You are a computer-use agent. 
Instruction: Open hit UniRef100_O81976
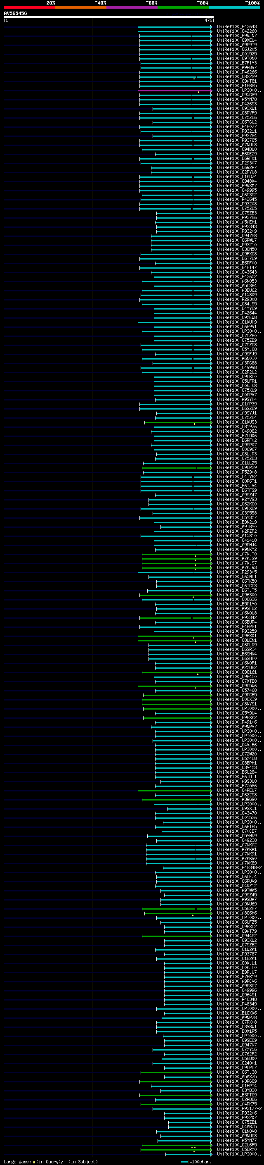click(237, 426)
